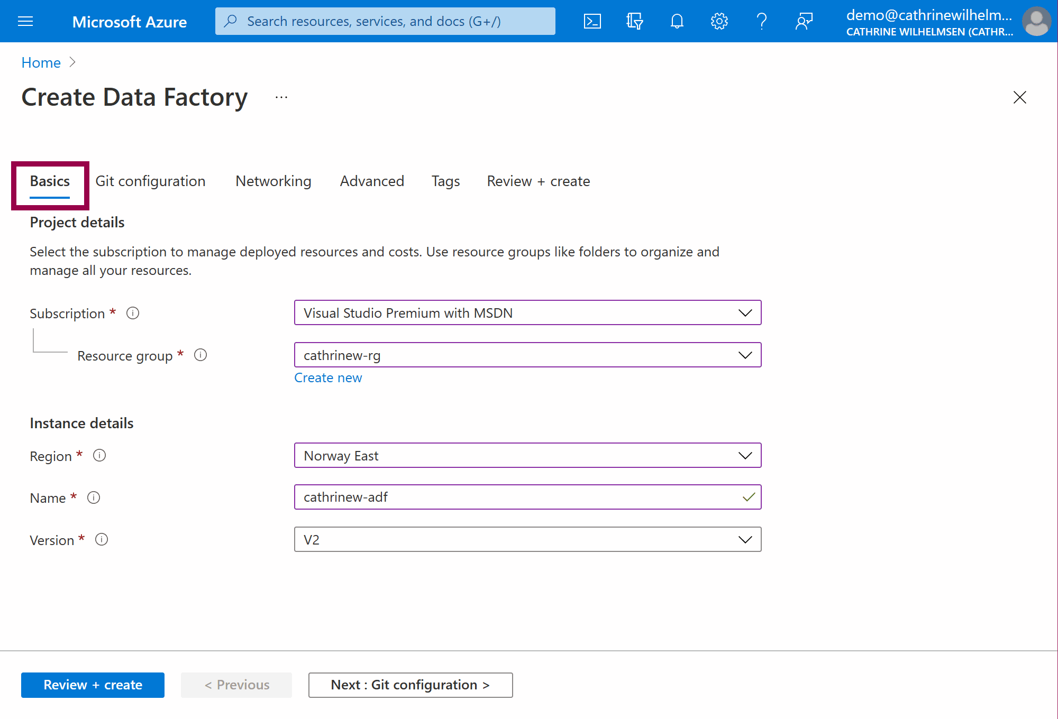
Task: Click the blue Review + create button
Action: [x=93, y=685]
